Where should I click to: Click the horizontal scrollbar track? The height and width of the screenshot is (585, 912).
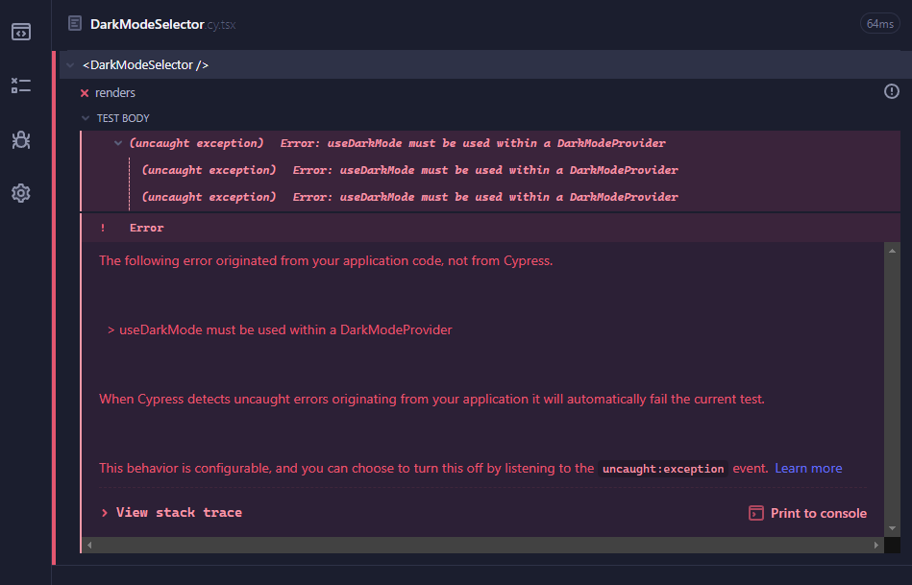tap(482, 545)
